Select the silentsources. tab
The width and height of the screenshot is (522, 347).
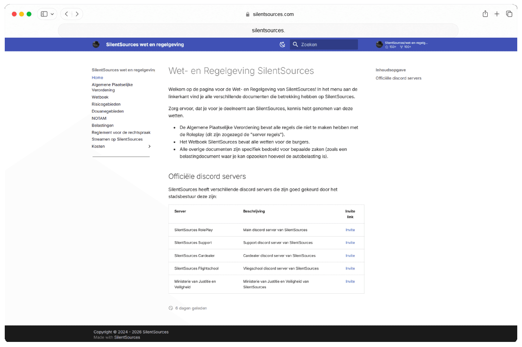(x=258, y=31)
